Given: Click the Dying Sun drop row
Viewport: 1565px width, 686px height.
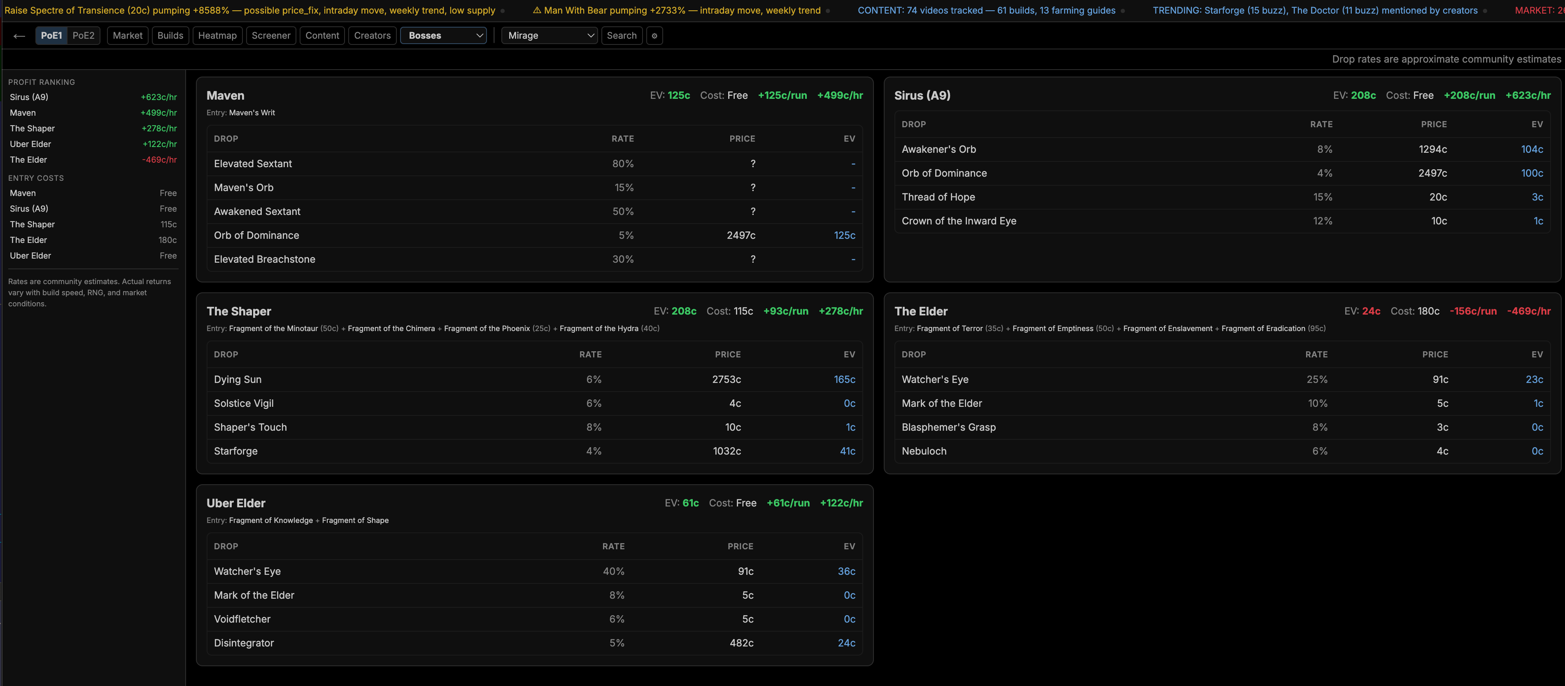Looking at the screenshot, I should tap(534, 380).
